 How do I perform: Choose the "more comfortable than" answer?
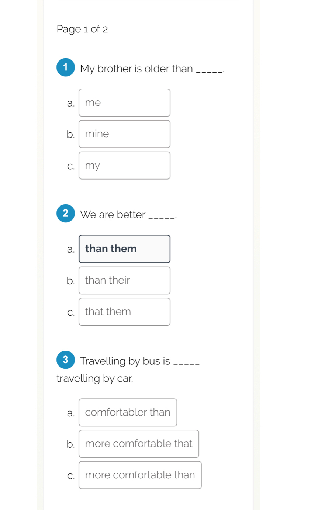140,475
